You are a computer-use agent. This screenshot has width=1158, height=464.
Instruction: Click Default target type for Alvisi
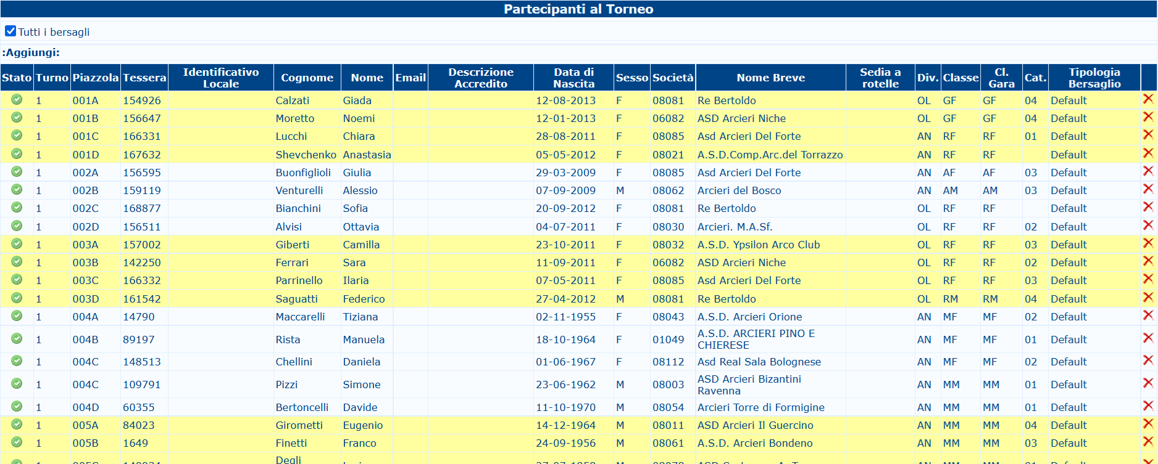pos(1069,227)
